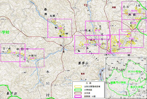This screenshot has height=99, width=147.
Task: Select the 2/10 map sheet label
Action: click(x=32, y=58)
